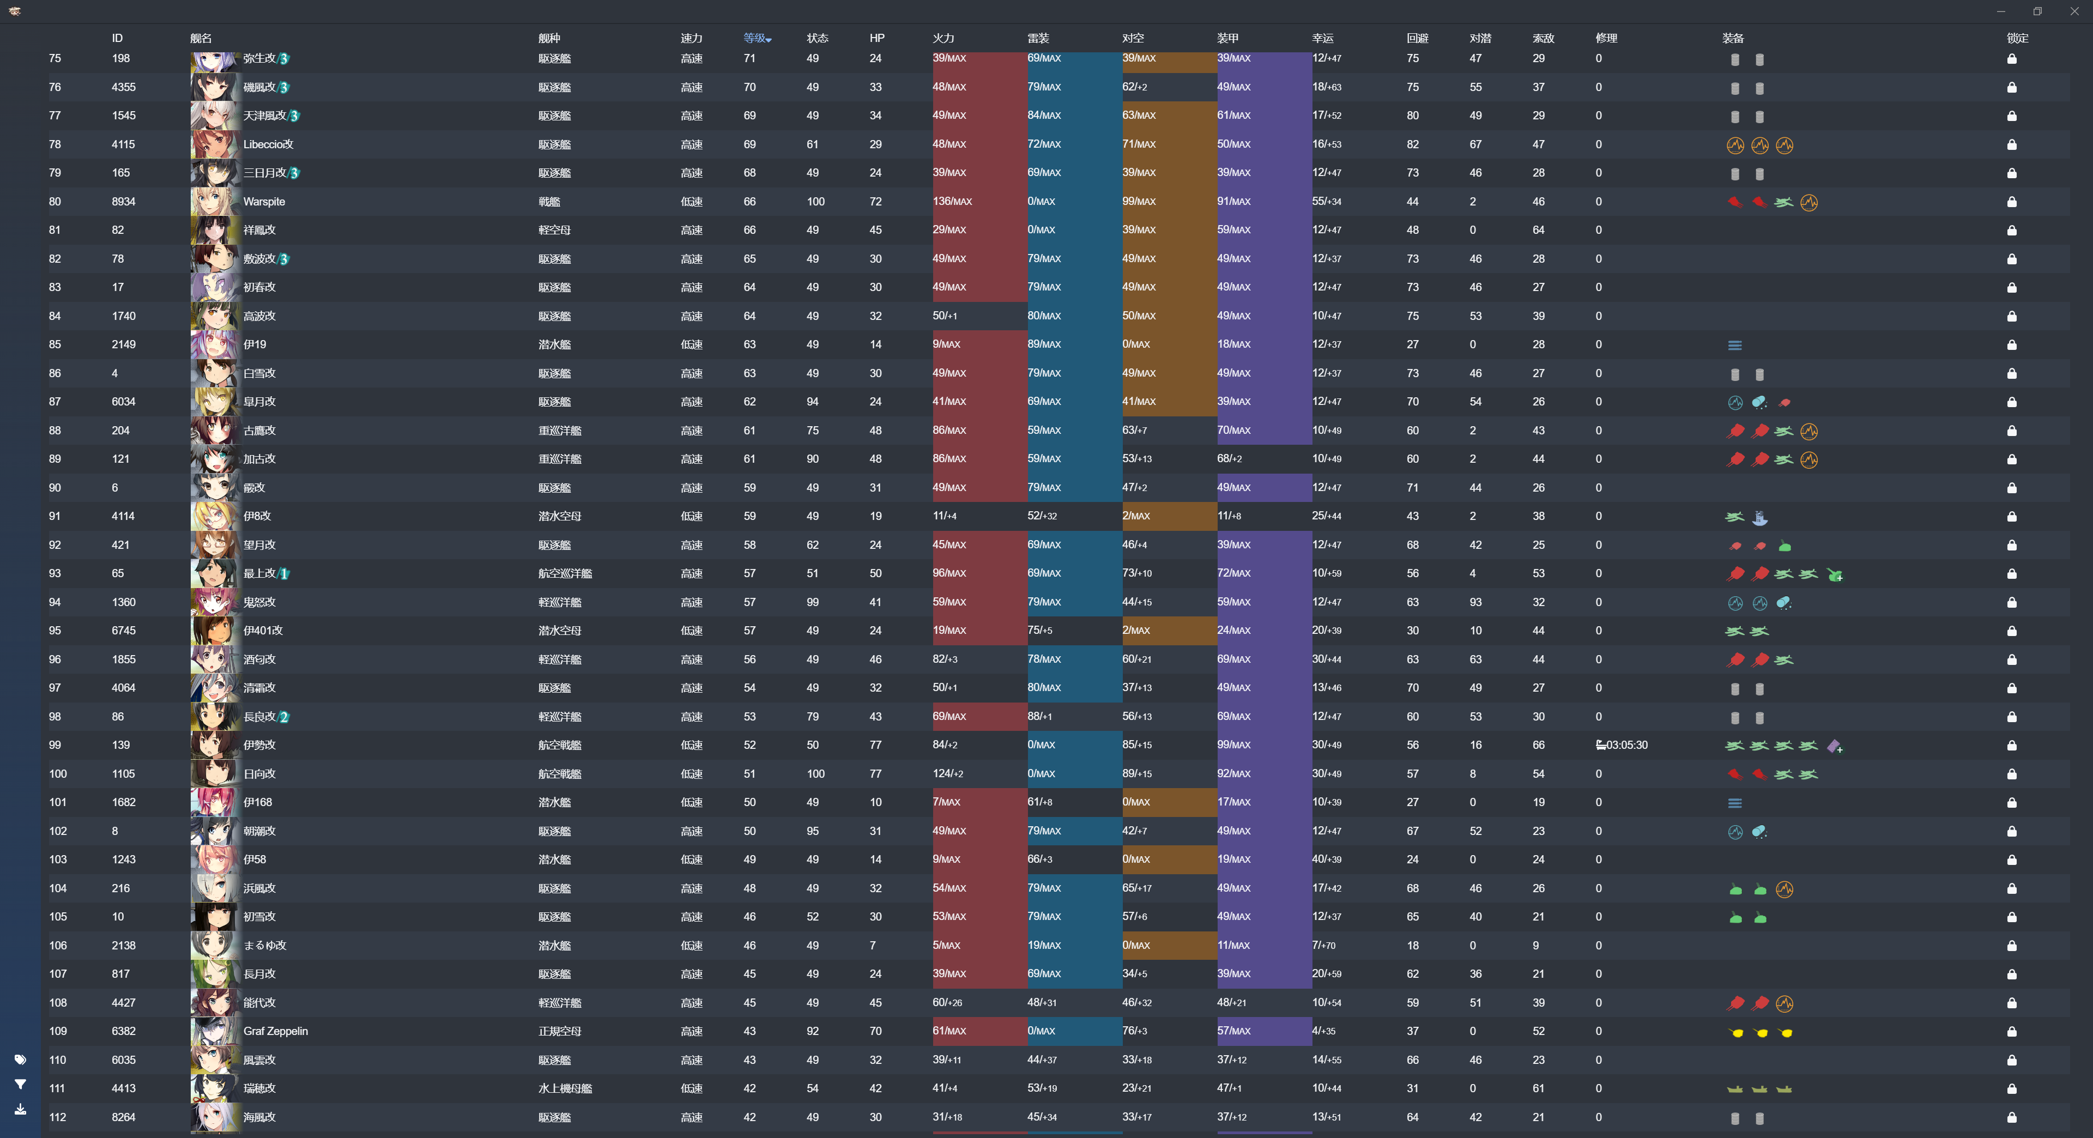Open the tags icon in sidebar

(x=20, y=1059)
